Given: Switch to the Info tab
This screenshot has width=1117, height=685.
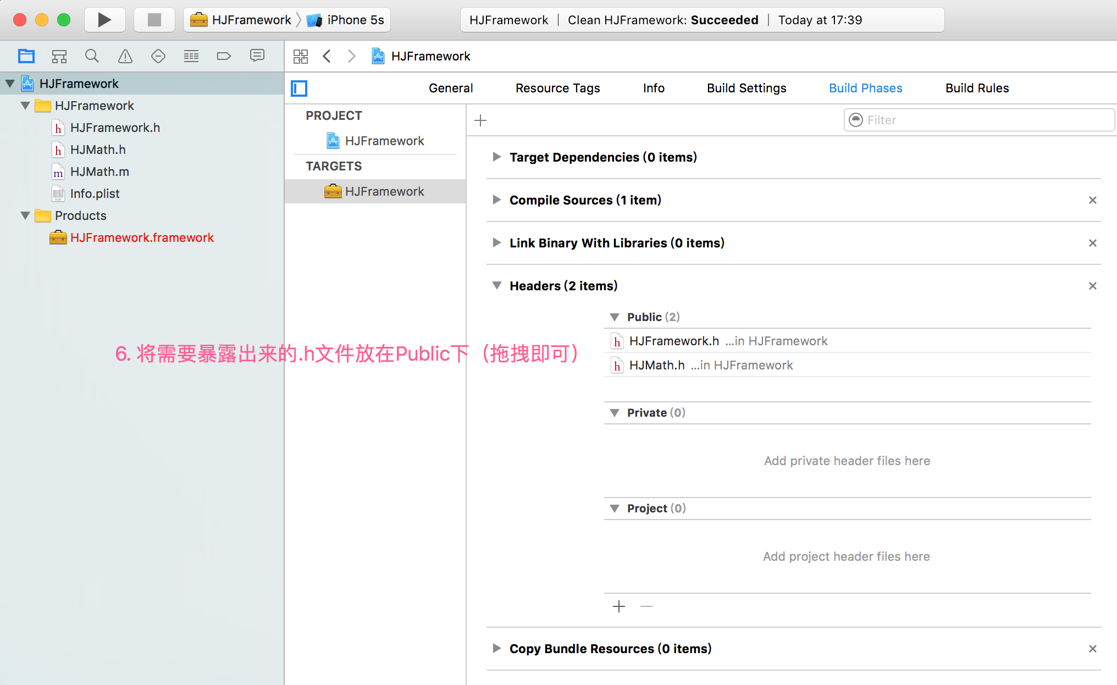Looking at the screenshot, I should [x=654, y=88].
